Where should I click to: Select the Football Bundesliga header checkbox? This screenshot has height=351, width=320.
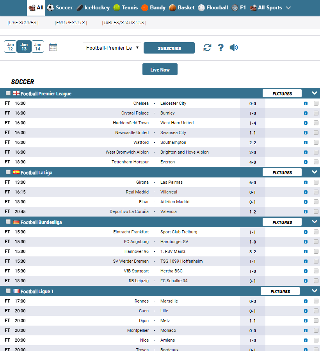(8, 221)
